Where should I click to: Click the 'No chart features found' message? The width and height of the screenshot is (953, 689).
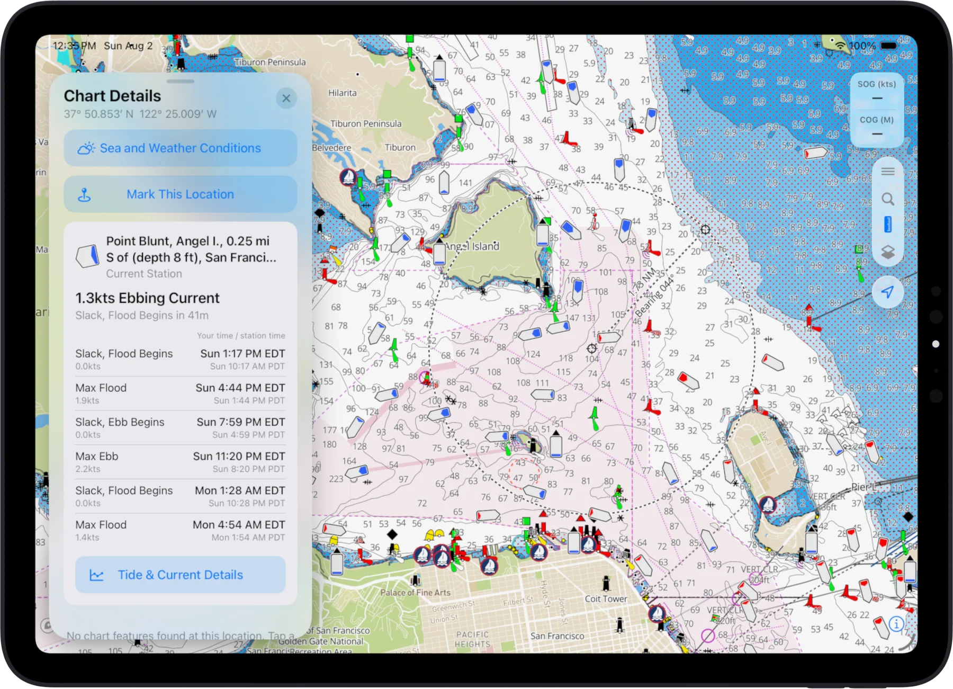[180, 636]
